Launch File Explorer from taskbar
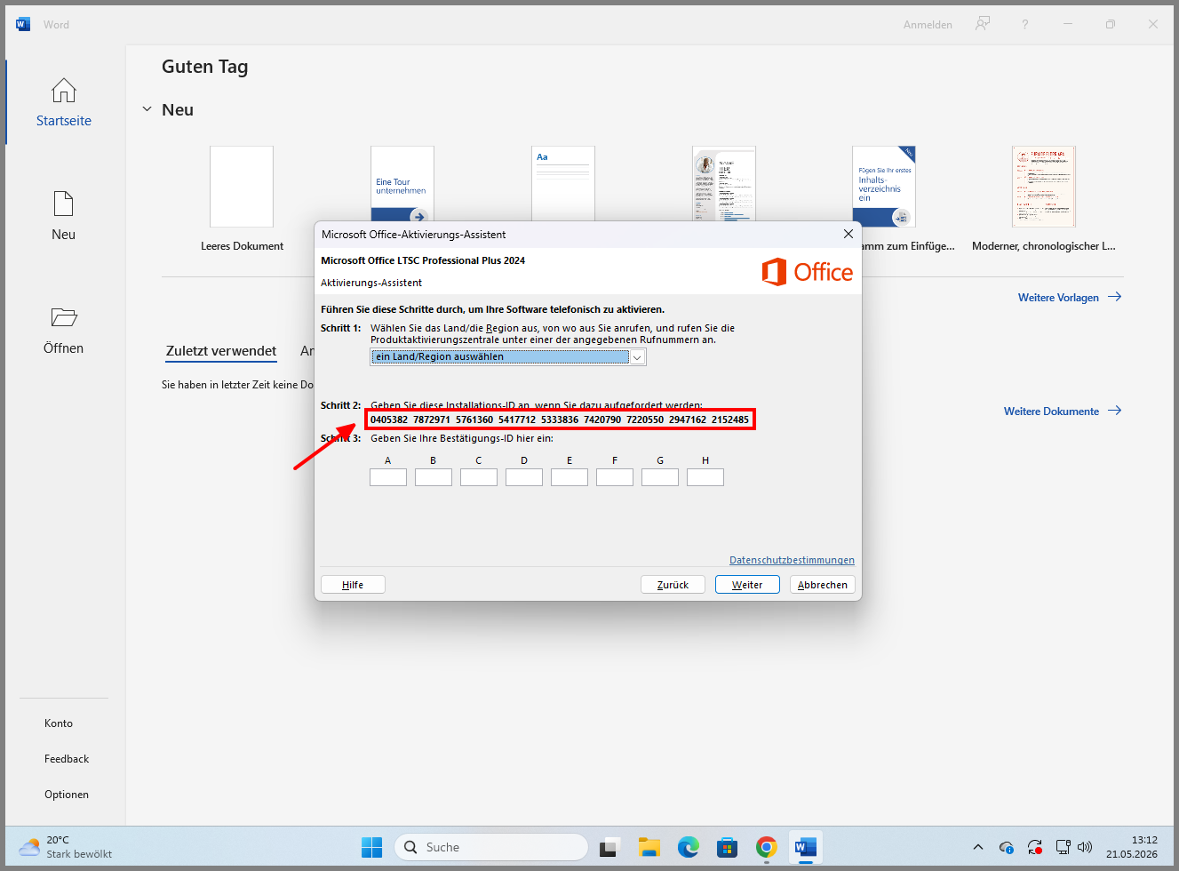Screen dimensions: 1179x871 (649, 847)
